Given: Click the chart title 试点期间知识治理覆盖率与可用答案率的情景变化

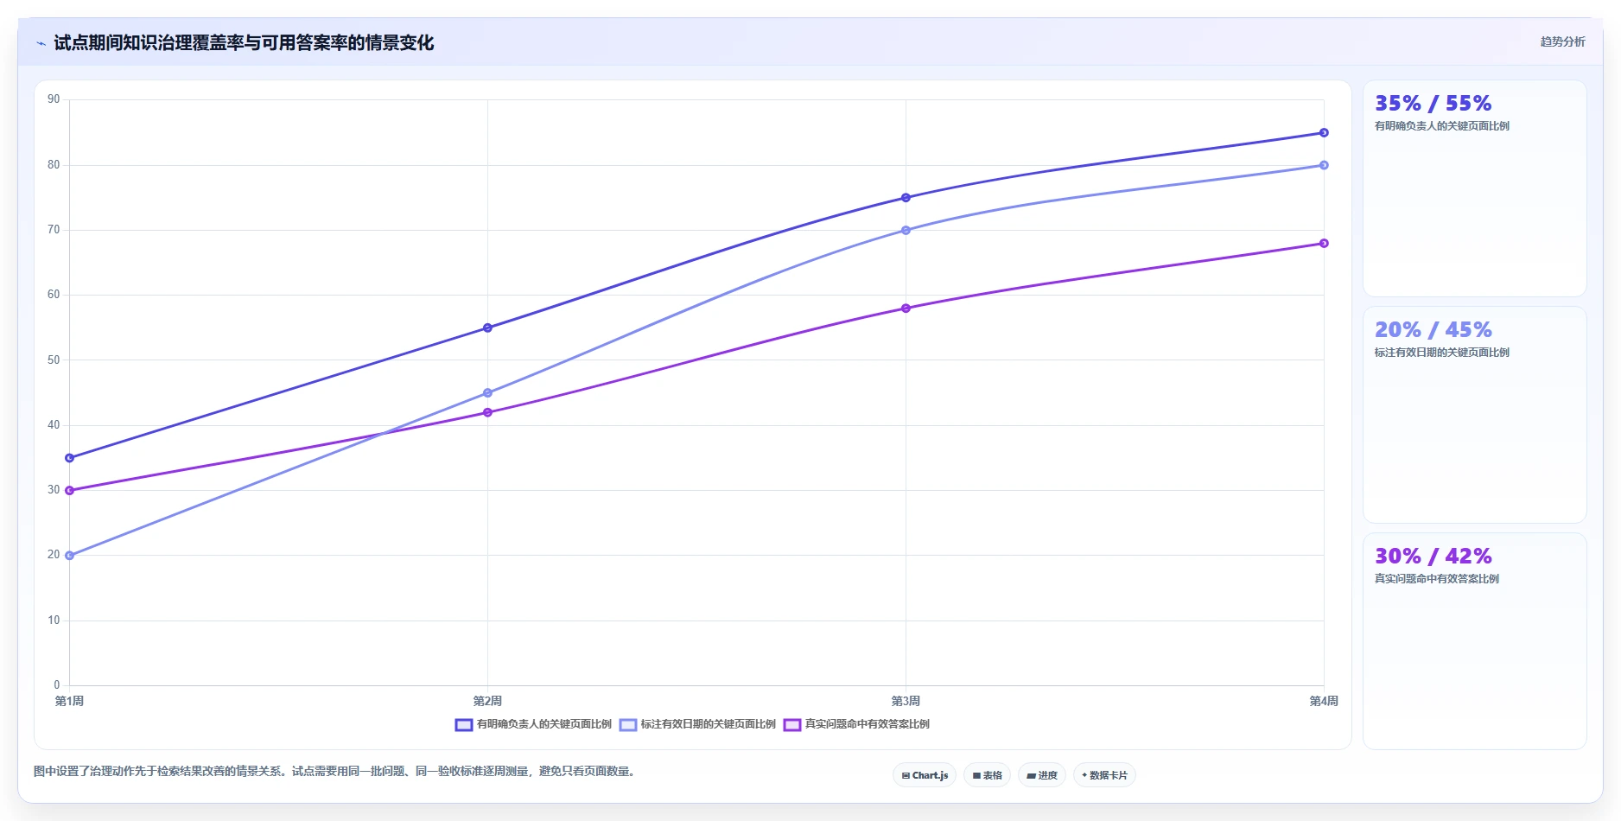Looking at the screenshot, I should 244,43.
